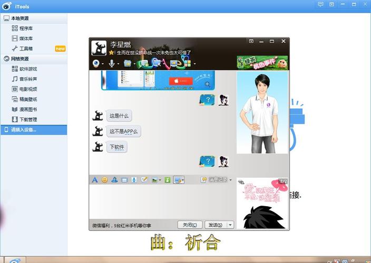This screenshot has width=371, height=263.
Task: Start voice call with microphone icon
Action: point(111,63)
